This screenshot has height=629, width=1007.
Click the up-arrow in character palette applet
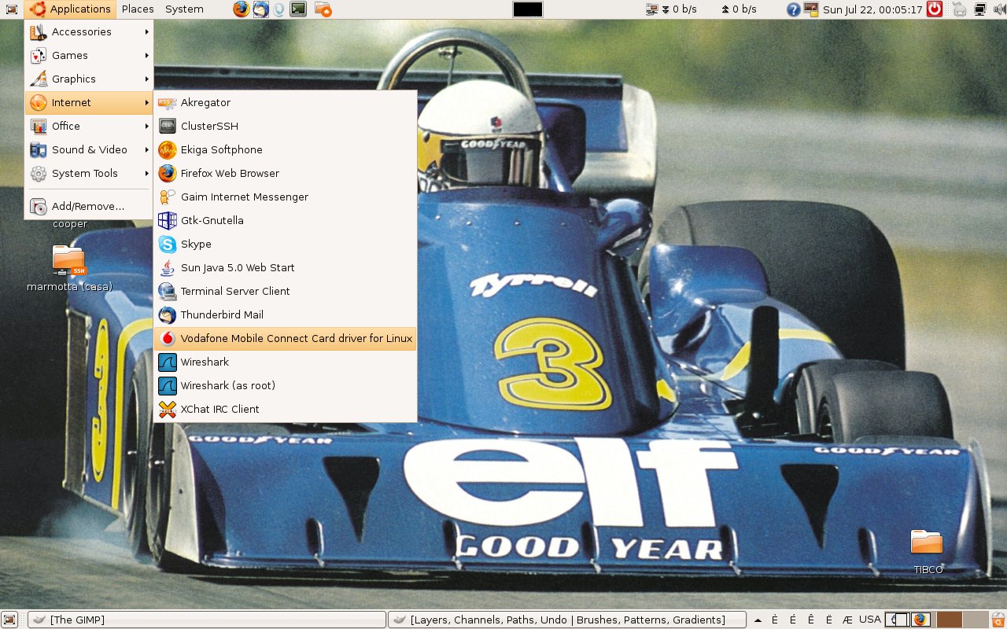click(758, 620)
